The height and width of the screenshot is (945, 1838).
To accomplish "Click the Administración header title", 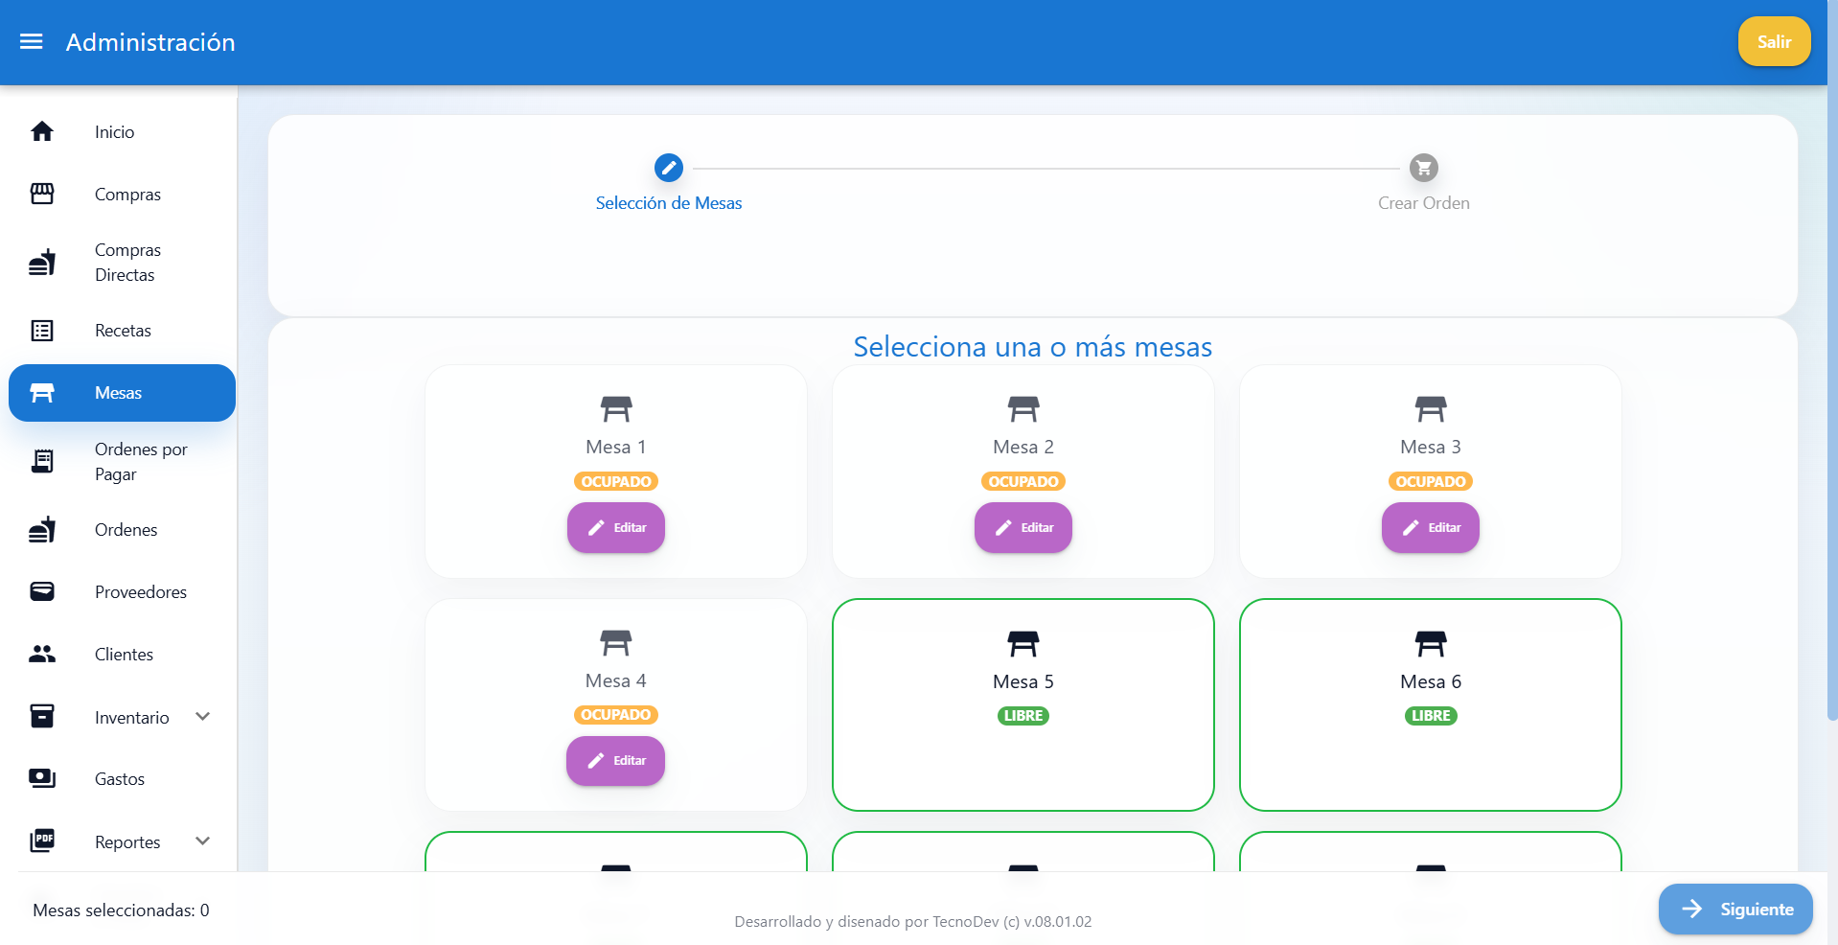I will click(150, 42).
